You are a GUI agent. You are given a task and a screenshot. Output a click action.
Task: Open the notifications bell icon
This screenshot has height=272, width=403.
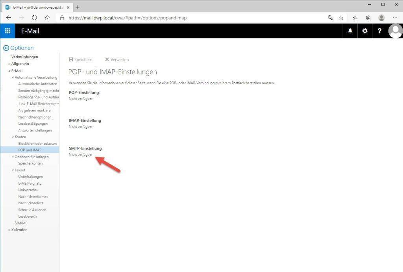click(x=350, y=31)
